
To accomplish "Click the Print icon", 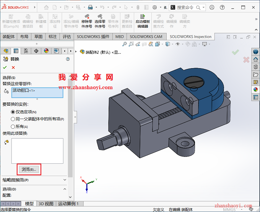I will (x=90, y=7).
